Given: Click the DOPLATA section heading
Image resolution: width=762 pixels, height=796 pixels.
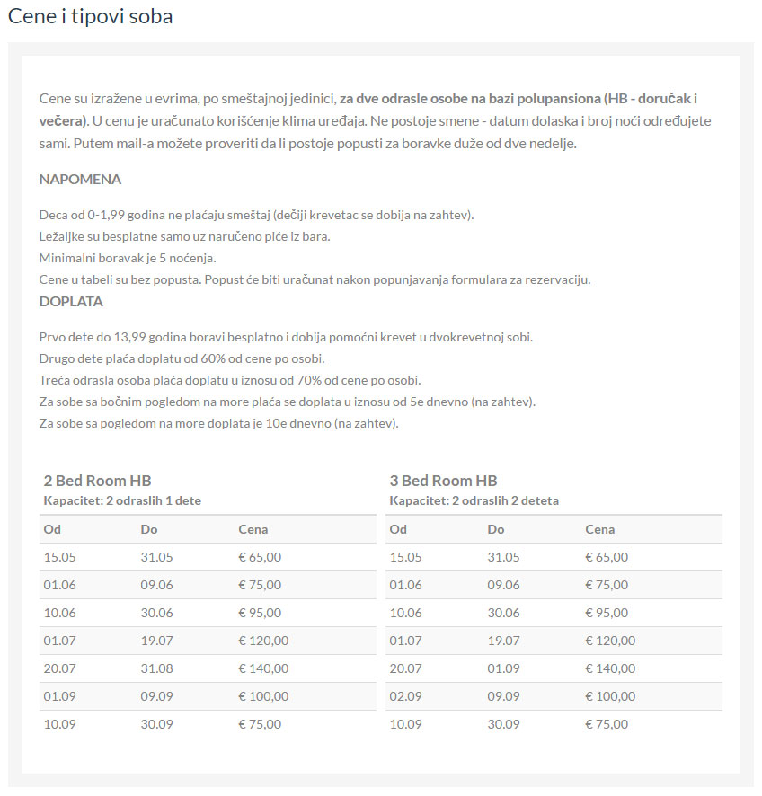Looking at the screenshot, I should click(71, 301).
